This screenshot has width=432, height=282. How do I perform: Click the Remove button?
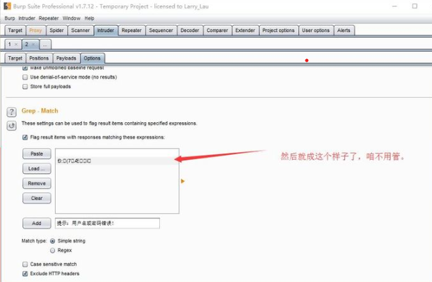[37, 183]
